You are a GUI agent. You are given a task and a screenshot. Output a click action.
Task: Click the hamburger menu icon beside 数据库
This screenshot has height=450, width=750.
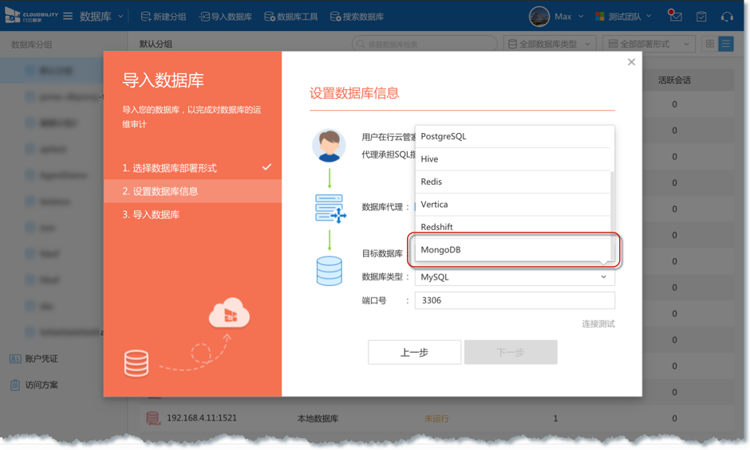click(x=68, y=16)
